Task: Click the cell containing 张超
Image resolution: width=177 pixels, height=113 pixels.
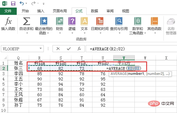Action: click(x=18, y=100)
